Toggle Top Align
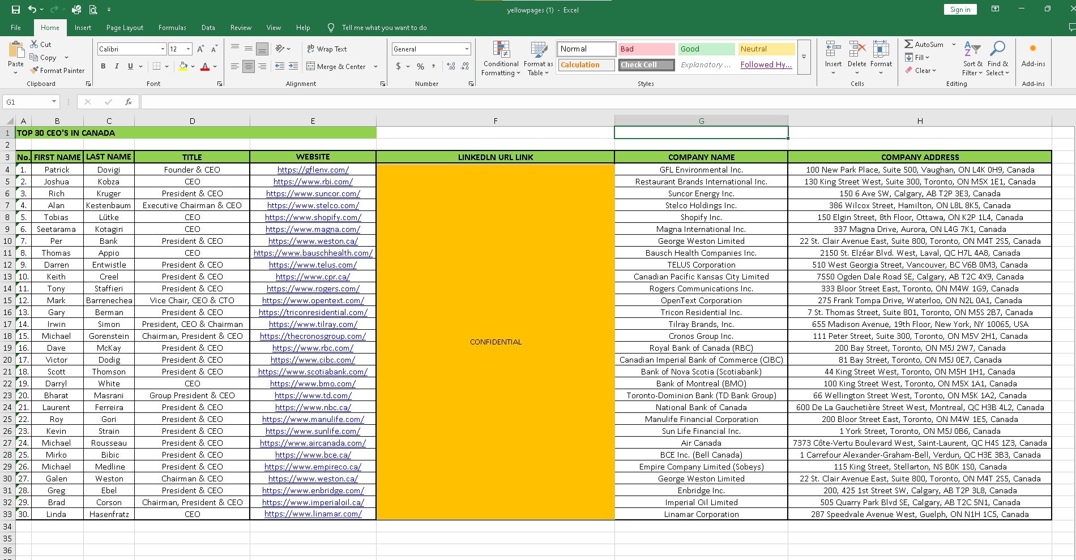 pyautogui.click(x=235, y=49)
